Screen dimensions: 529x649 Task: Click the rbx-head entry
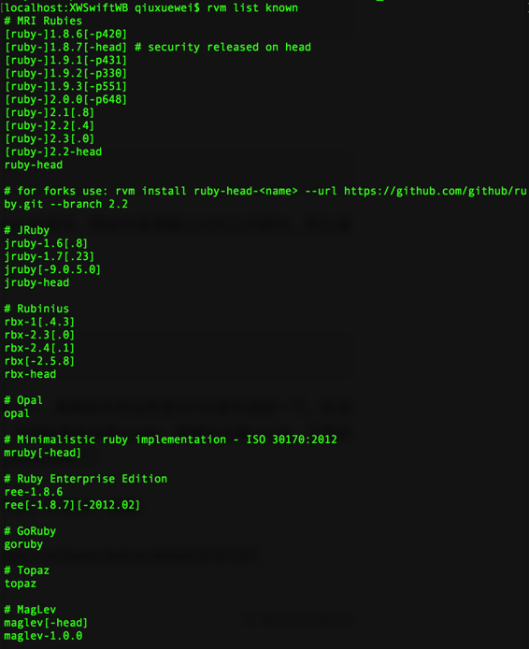tap(30, 374)
